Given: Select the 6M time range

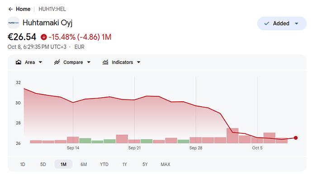Looking at the screenshot, I should pyautogui.click(x=84, y=164).
